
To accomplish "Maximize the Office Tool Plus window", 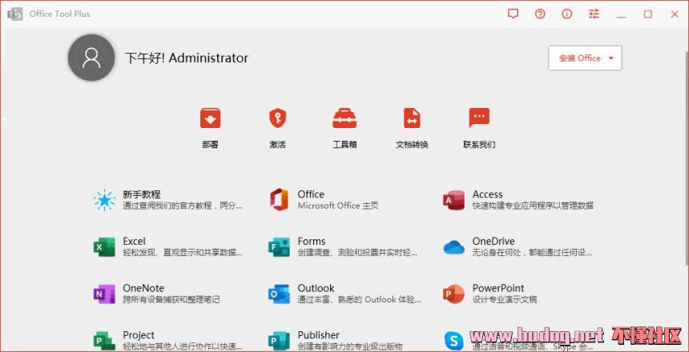I will (647, 14).
